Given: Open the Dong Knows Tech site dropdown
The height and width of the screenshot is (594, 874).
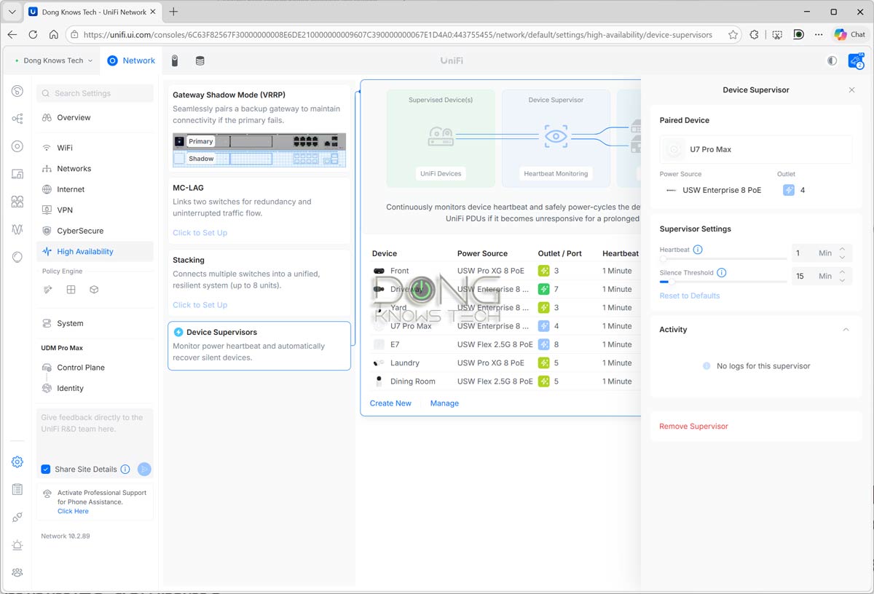Looking at the screenshot, I should click(x=55, y=60).
